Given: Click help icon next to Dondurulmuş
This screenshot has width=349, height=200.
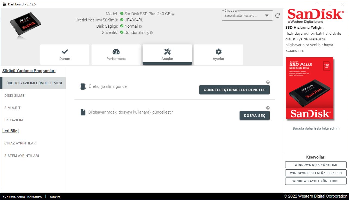Looking at the screenshot, I should tap(151, 33).
